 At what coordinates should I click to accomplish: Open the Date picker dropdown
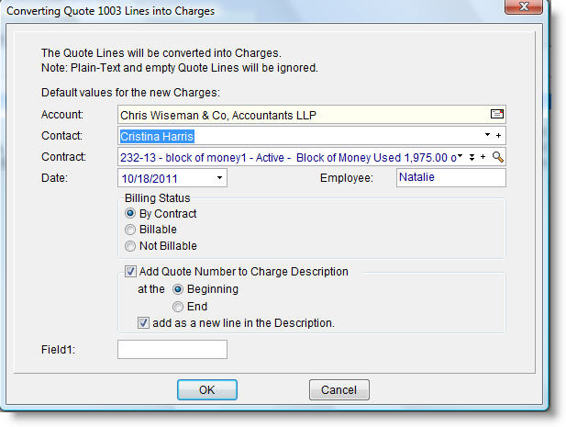click(220, 178)
